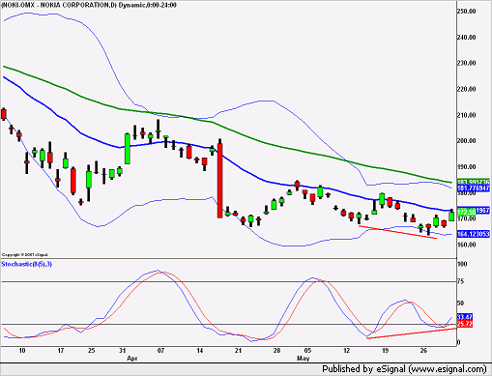The height and width of the screenshot is (376, 492).
Task: Click the 50 level on stochastic axis
Action: click(x=461, y=304)
